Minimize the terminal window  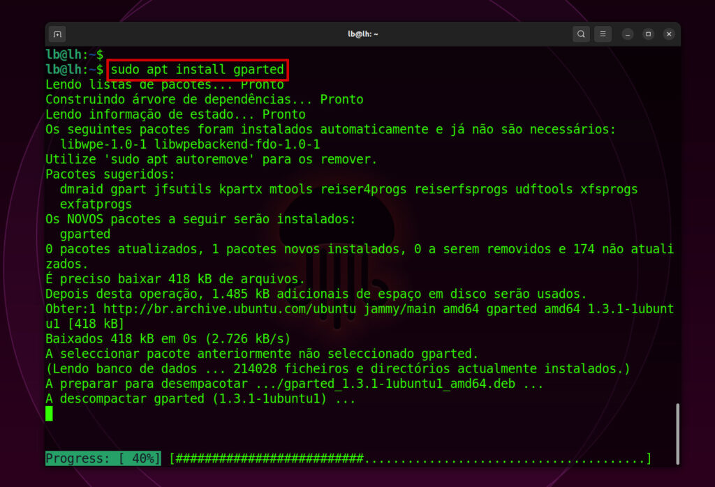pyautogui.click(x=628, y=34)
